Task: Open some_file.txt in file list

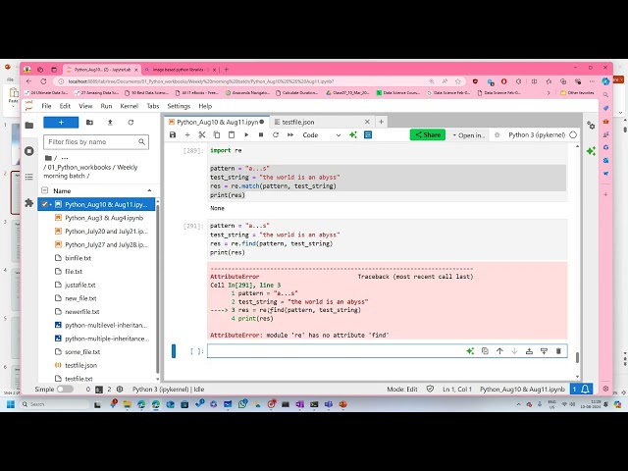Action: coord(82,351)
